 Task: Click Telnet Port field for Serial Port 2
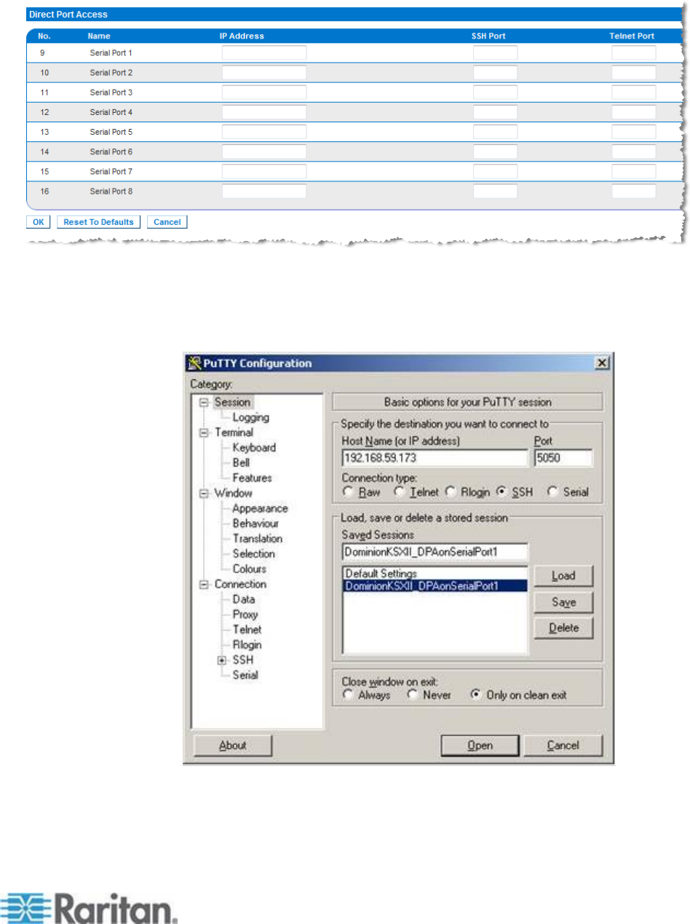[634, 73]
